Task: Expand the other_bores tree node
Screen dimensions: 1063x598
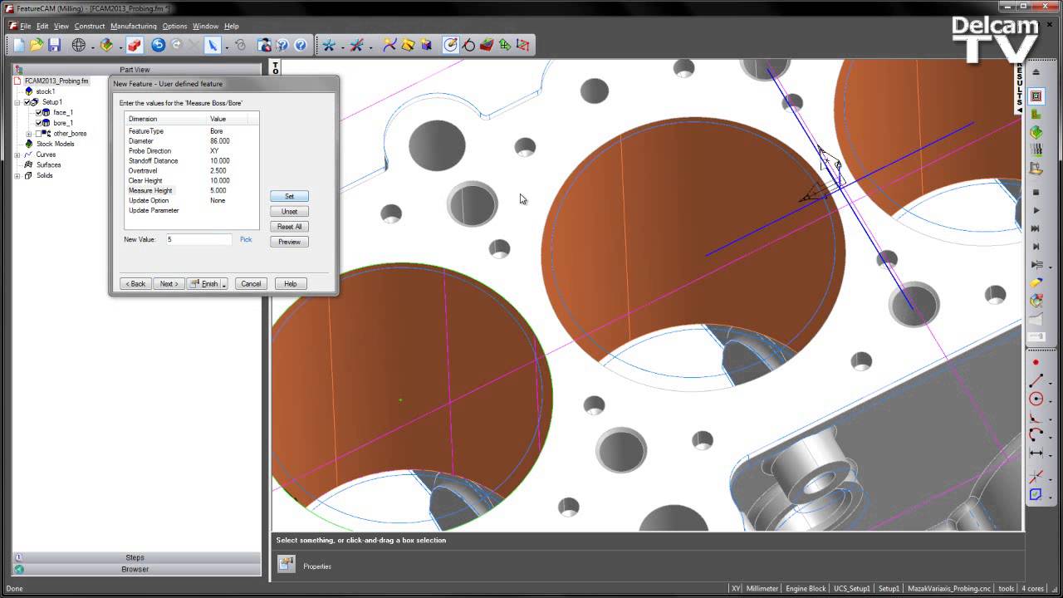Action: [x=29, y=134]
